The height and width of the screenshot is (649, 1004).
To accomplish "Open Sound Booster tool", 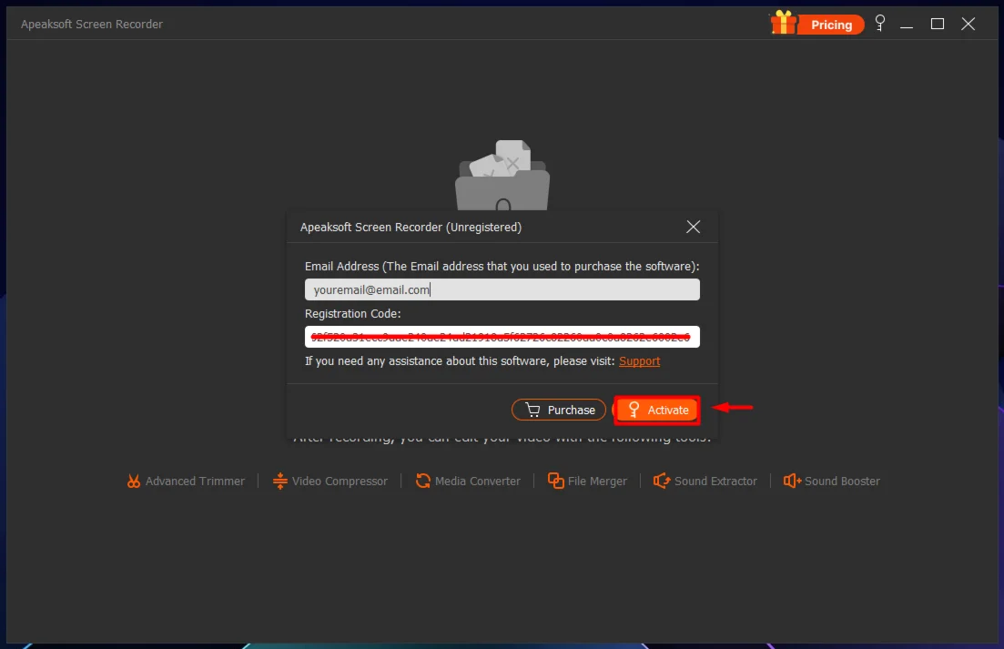I will 832,481.
